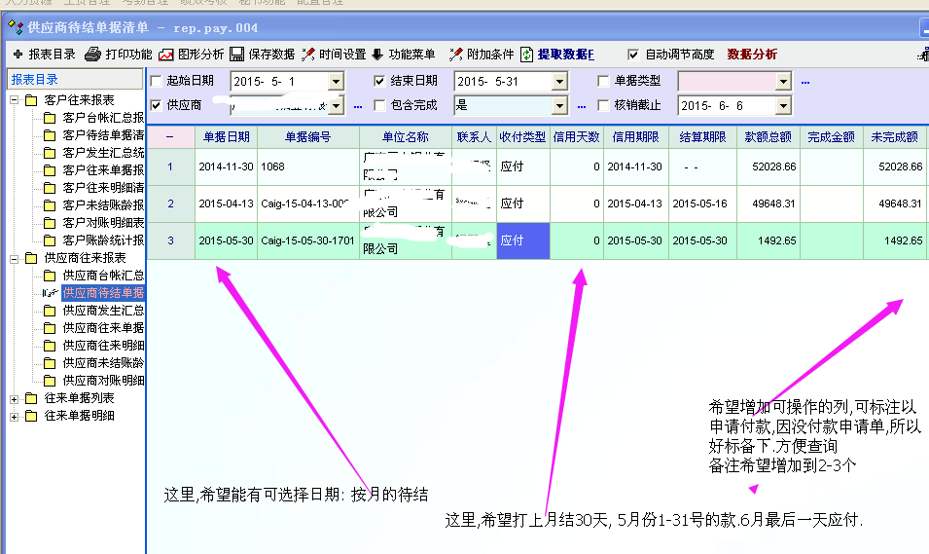
Task: Click the 报表目录 toolbar icon
Action: tap(18, 55)
